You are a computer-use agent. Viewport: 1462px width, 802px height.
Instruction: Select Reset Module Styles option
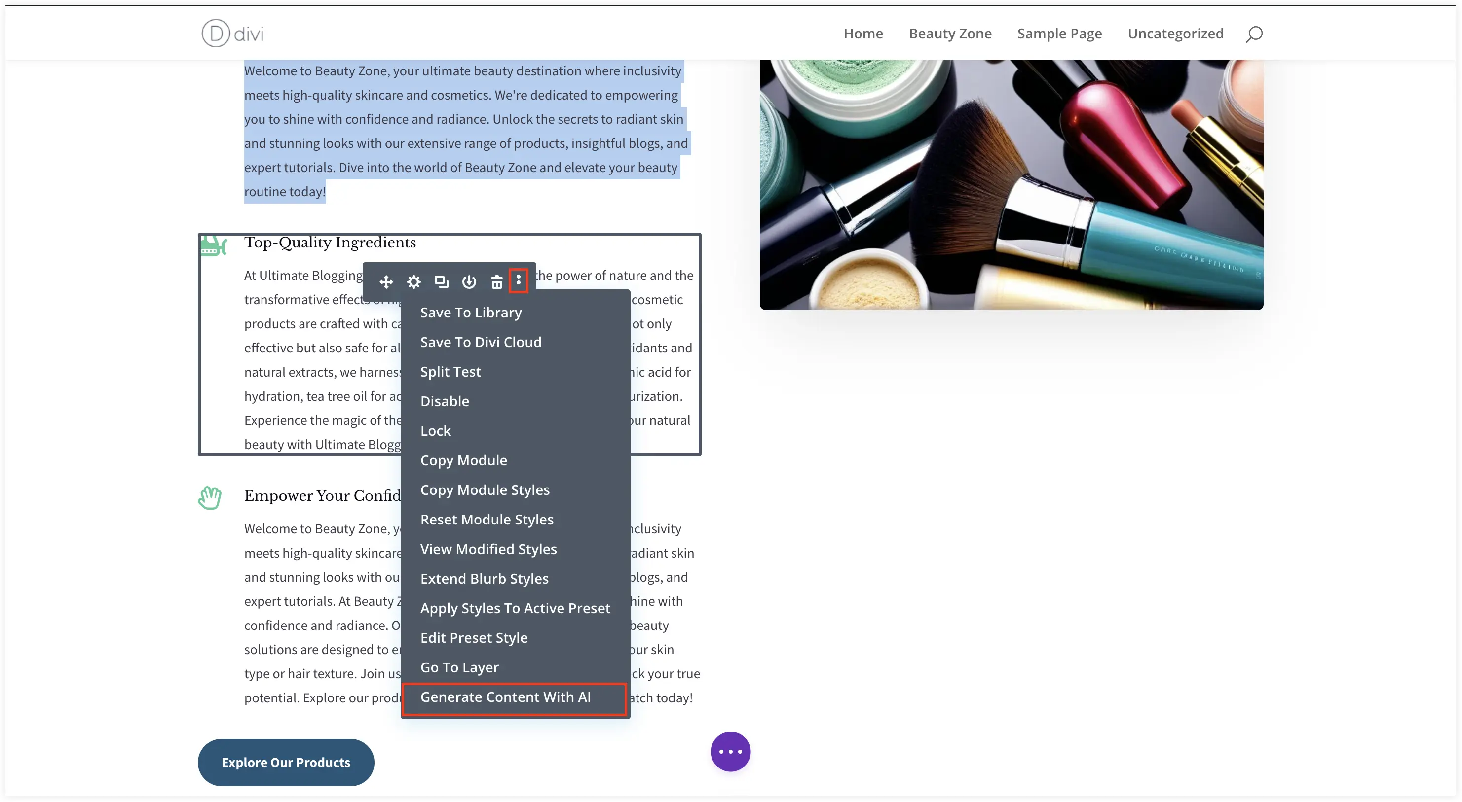(487, 519)
